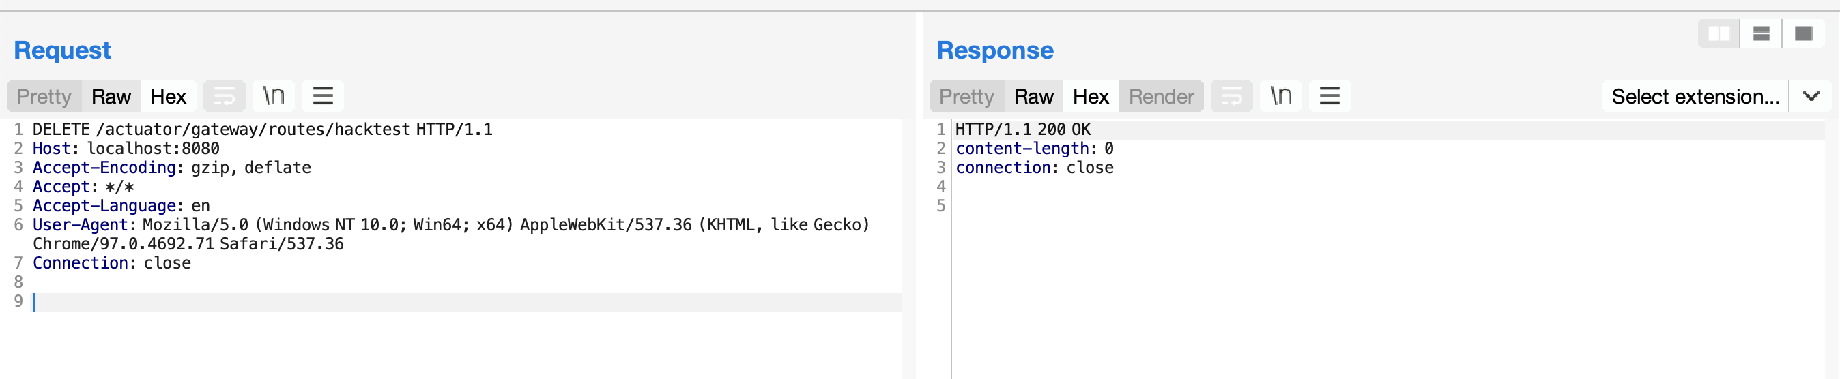The width and height of the screenshot is (1840, 379).
Task: Open the Render tab in Response
Action: coord(1162,96)
